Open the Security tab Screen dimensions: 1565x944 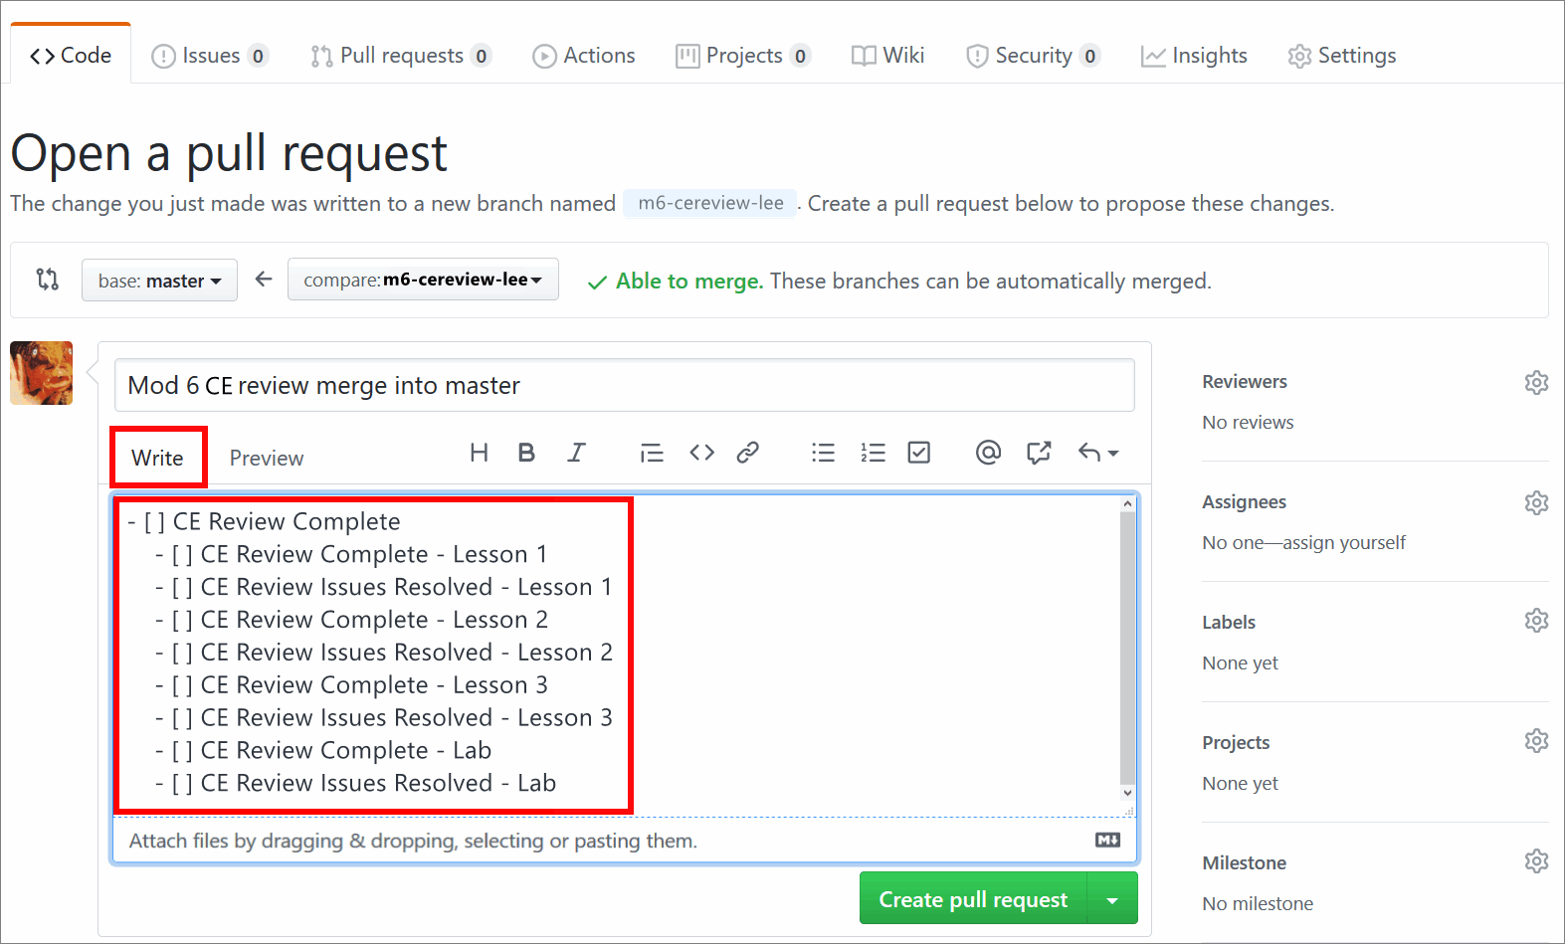1033,56
